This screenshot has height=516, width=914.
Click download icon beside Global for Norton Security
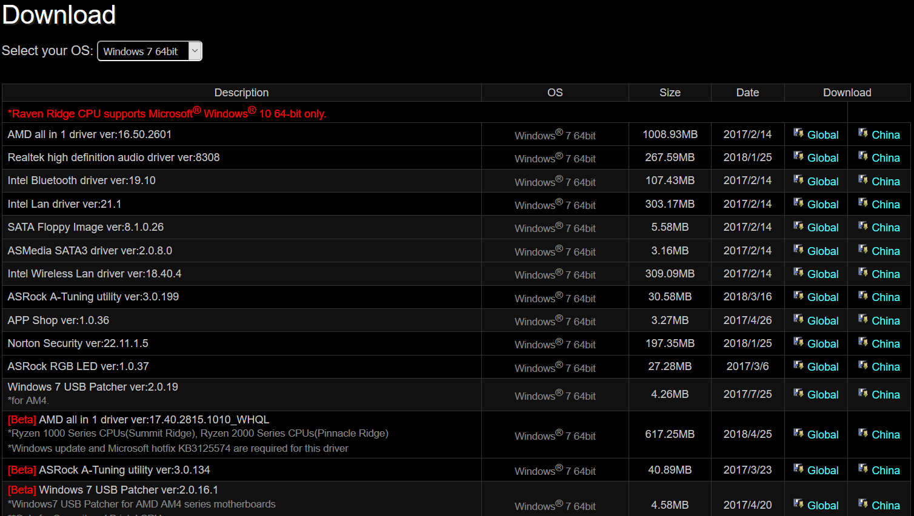[x=798, y=342]
